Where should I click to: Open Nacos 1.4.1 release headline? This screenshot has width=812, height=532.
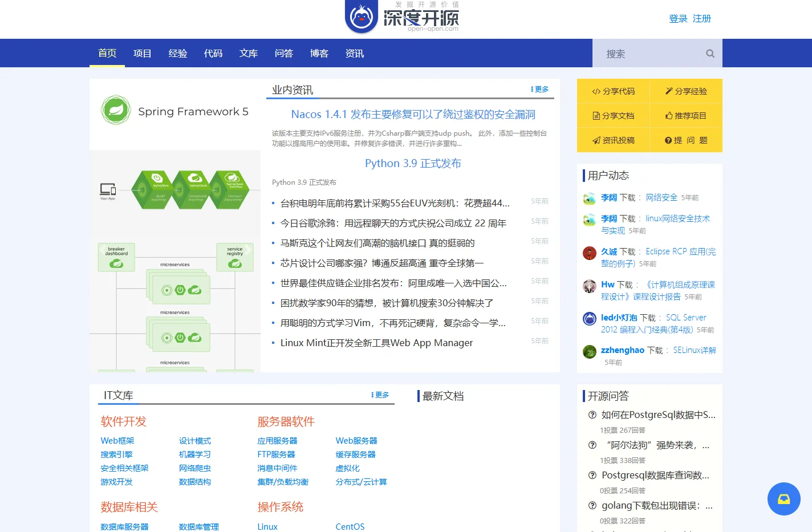click(x=413, y=115)
